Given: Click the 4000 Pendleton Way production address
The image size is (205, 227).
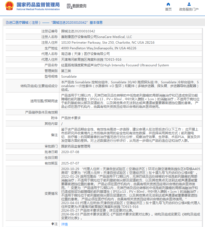Looking at the screenshot, I should tap(99, 48).
